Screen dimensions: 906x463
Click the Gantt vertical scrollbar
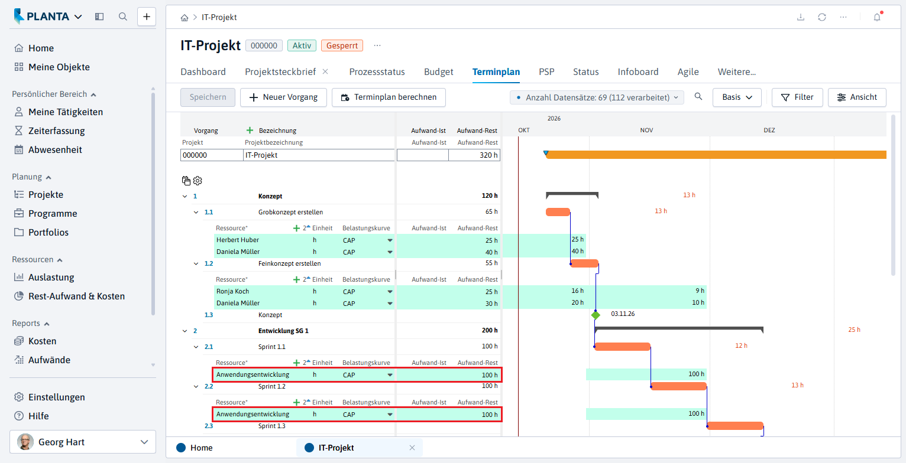click(893, 195)
